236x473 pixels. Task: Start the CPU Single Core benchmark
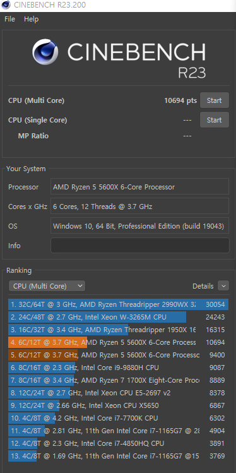[x=215, y=120]
